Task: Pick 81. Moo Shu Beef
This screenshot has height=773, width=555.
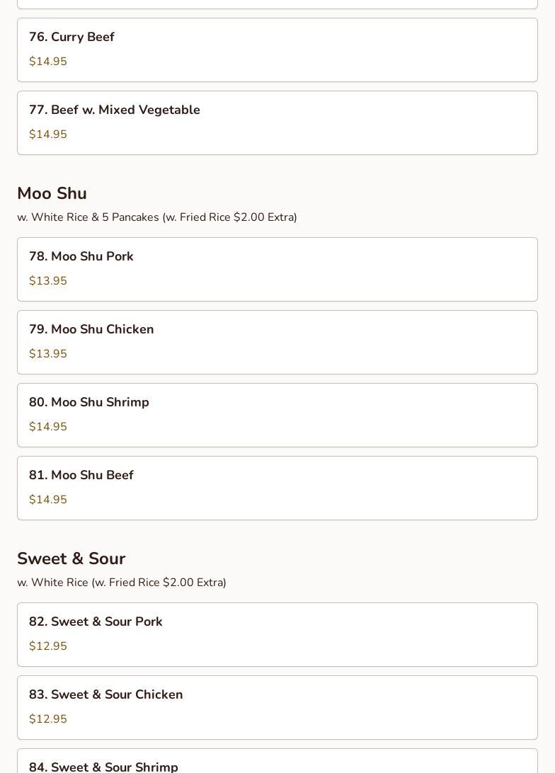Action: 277,488
